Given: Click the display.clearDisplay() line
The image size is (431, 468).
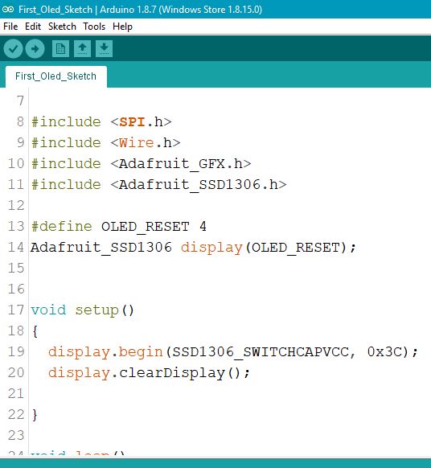Looking at the screenshot, I should coord(149,372).
